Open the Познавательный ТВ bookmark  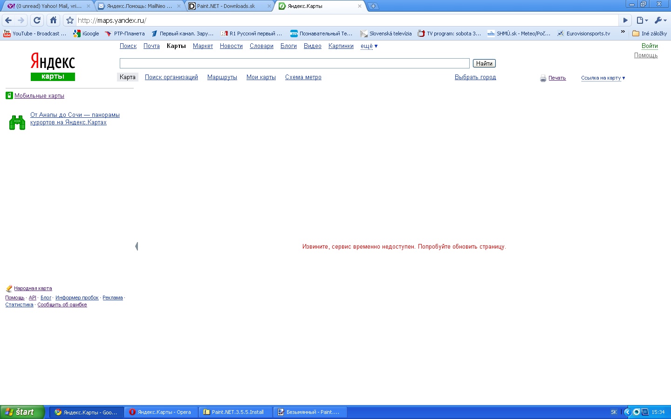coord(322,34)
